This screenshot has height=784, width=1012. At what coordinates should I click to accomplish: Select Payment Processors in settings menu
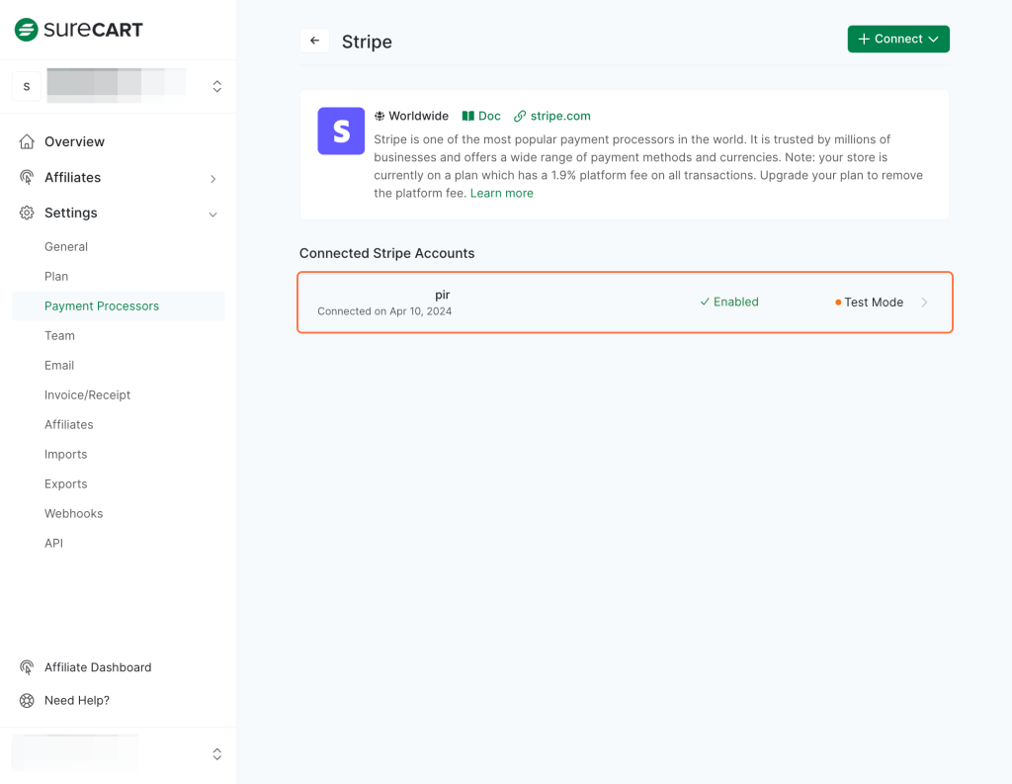102,305
